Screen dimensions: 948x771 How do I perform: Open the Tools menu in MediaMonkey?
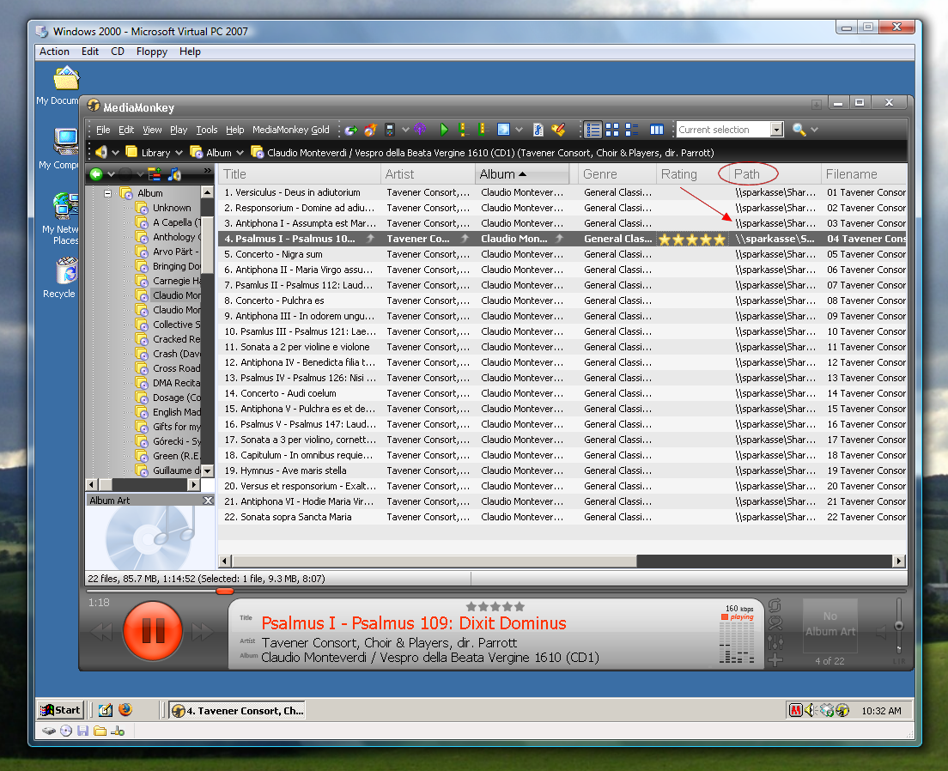207,130
